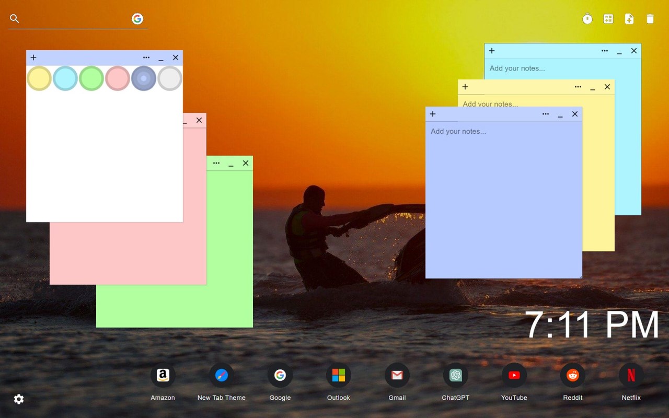This screenshot has height=418, width=669.
Task: Open the green note's three-dot menu
Action: [216, 163]
